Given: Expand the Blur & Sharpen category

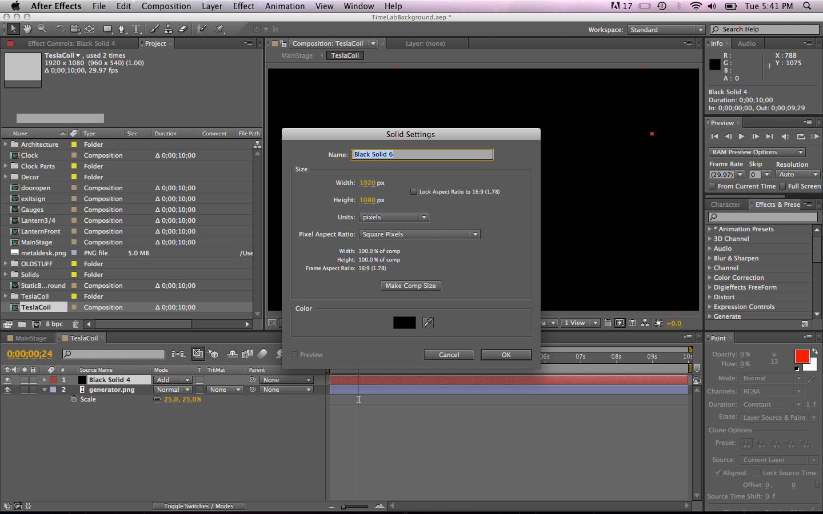Looking at the screenshot, I should pyautogui.click(x=710, y=258).
